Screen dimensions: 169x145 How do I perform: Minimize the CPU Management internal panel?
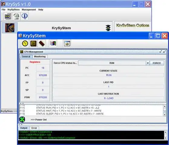tap(161, 52)
